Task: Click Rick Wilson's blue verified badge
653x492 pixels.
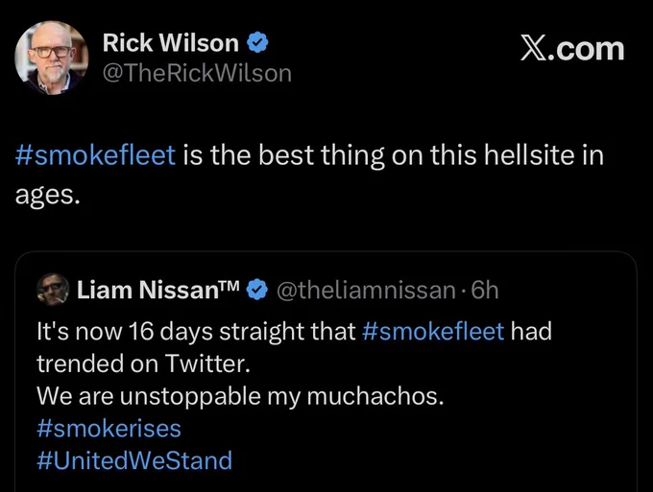Action: 257,43
